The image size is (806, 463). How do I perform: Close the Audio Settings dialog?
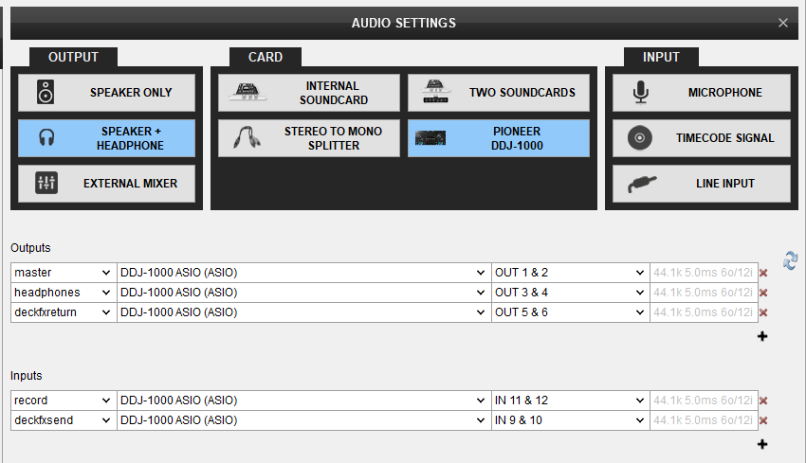pyautogui.click(x=783, y=23)
